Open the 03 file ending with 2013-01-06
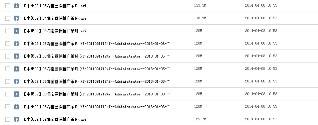 tap(96, 44)
